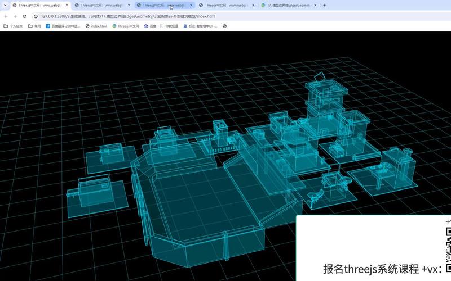The width and height of the screenshot is (451, 281).
Task: Open the 百度翻译-200种语 bookmark
Action: pyautogui.click(x=63, y=26)
